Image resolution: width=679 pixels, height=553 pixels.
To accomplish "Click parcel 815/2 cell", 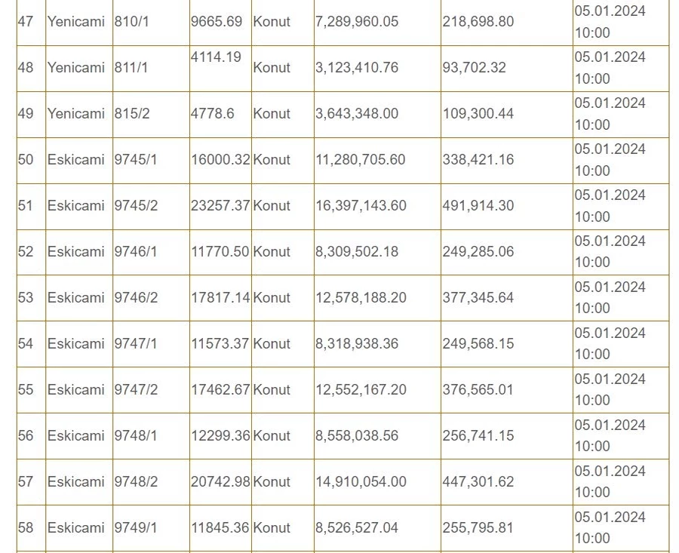I will tap(151, 115).
